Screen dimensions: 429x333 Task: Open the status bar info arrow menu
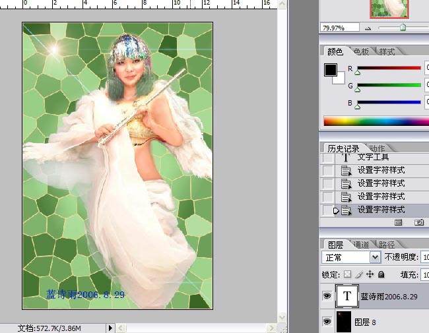[110, 328]
